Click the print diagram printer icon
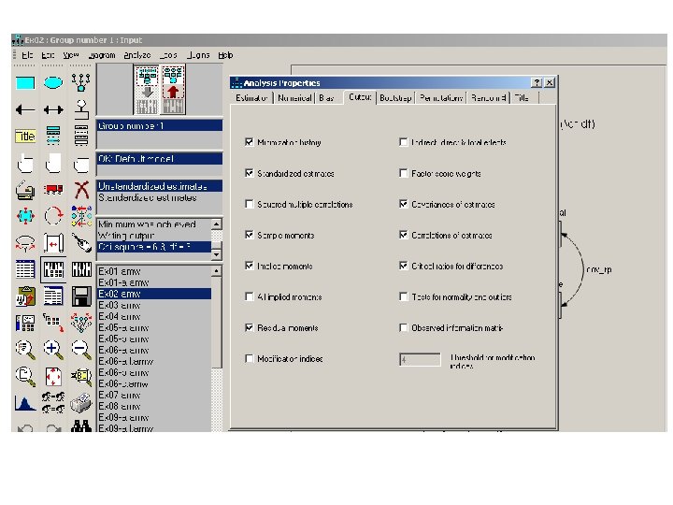The image size is (673, 505). click(x=81, y=403)
